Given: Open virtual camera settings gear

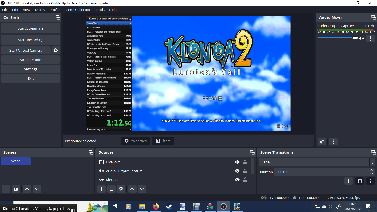Looking at the screenshot, I should click(x=56, y=50).
